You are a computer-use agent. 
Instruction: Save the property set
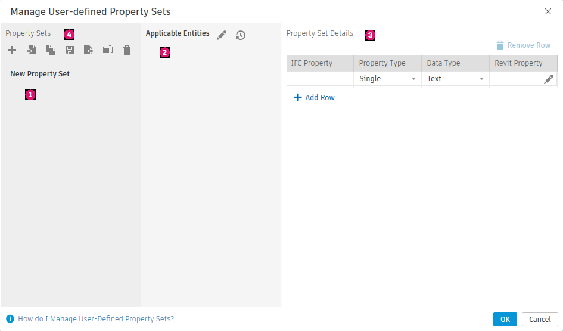click(70, 51)
